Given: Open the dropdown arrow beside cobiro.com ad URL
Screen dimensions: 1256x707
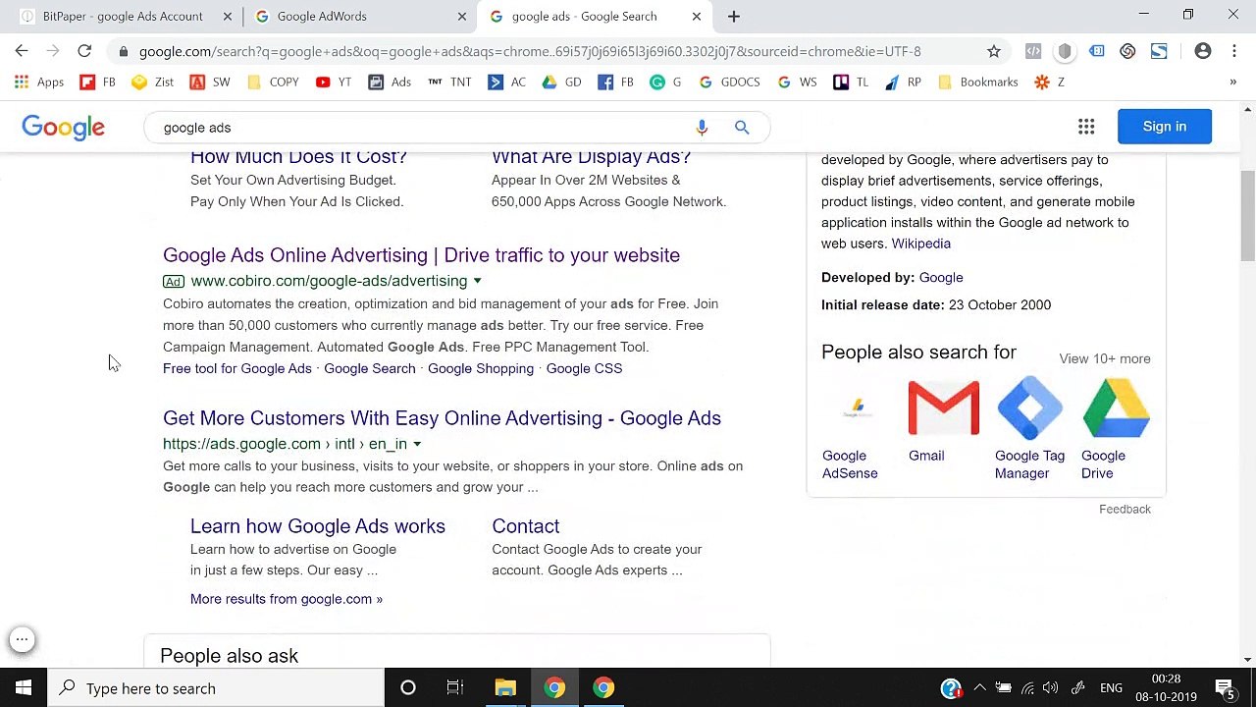Looking at the screenshot, I should click(478, 281).
